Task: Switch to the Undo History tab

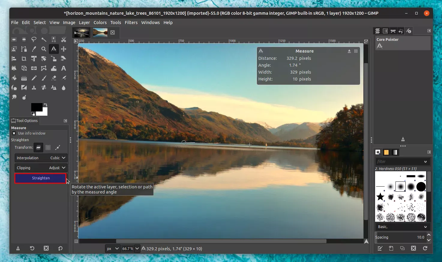Action: click(401, 31)
